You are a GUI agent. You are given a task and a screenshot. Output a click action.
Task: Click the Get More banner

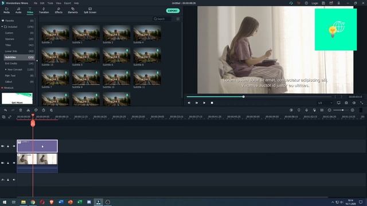point(17,98)
